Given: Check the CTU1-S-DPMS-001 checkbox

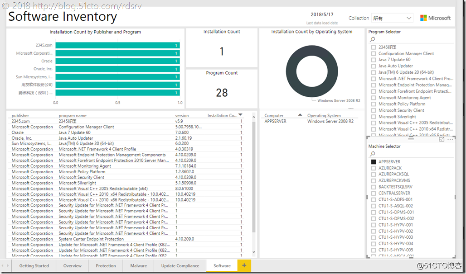Looking at the screenshot, I should 374,213.
